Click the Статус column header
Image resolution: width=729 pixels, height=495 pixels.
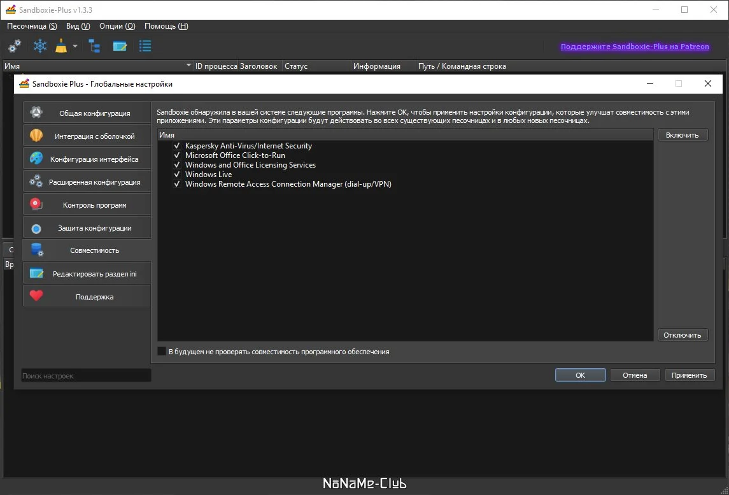(316, 66)
